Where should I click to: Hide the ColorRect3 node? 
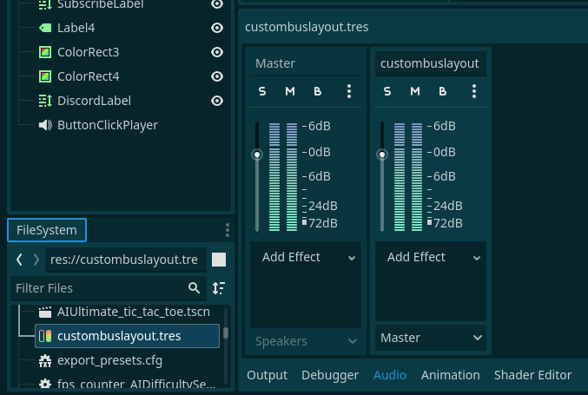tap(217, 52)
